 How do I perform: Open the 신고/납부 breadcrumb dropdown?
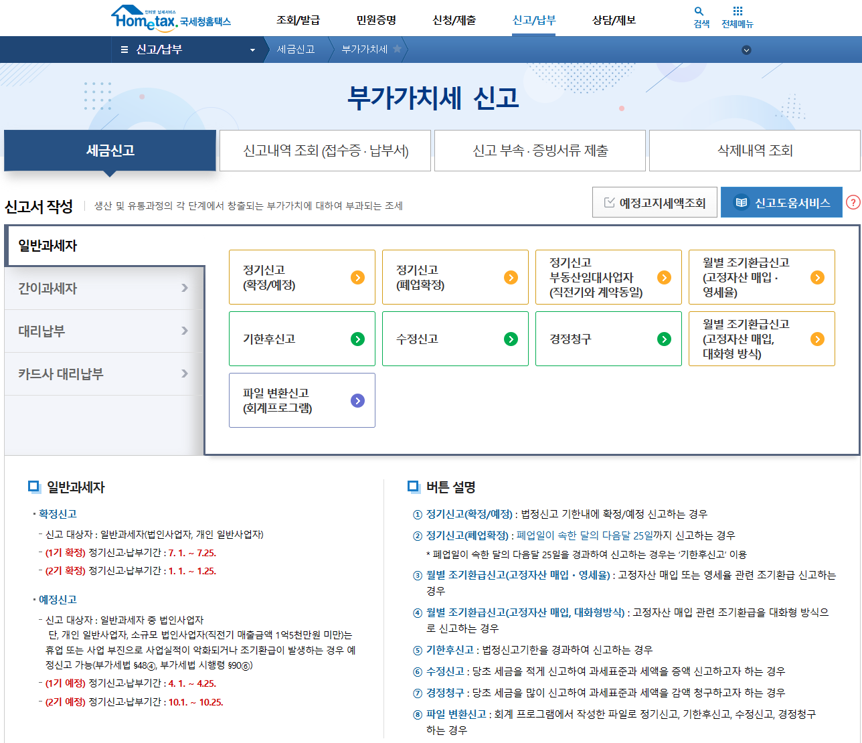(x=252, y=49)
